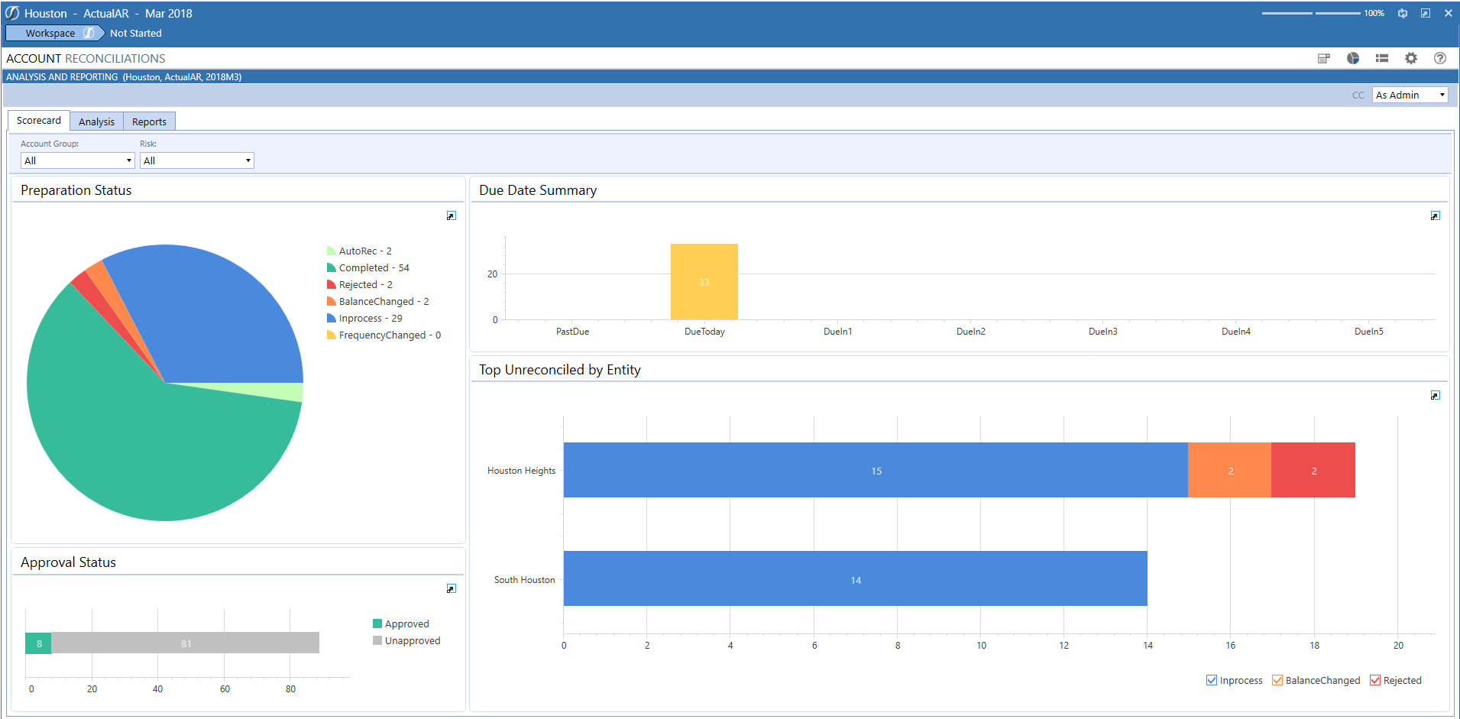
Task: Select the 'Inprocess - 29' legend label
Action: [x=371, y=319]
